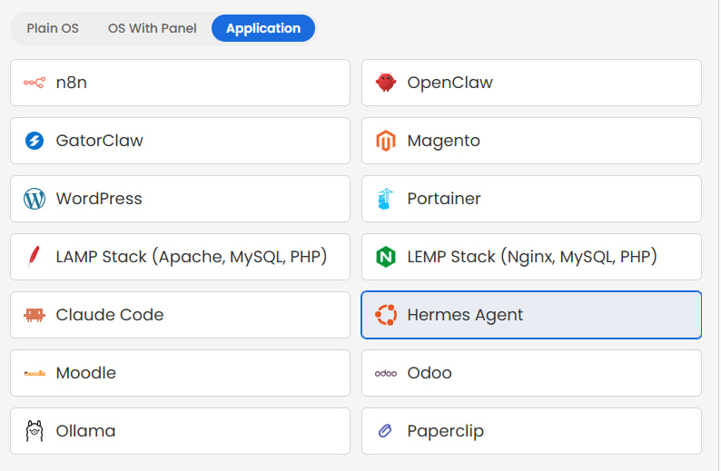The height and width of the screenshot is (471, 721).
Task: Pick the Magento application option
Action: pyautogui.click(x=531, y=141)
